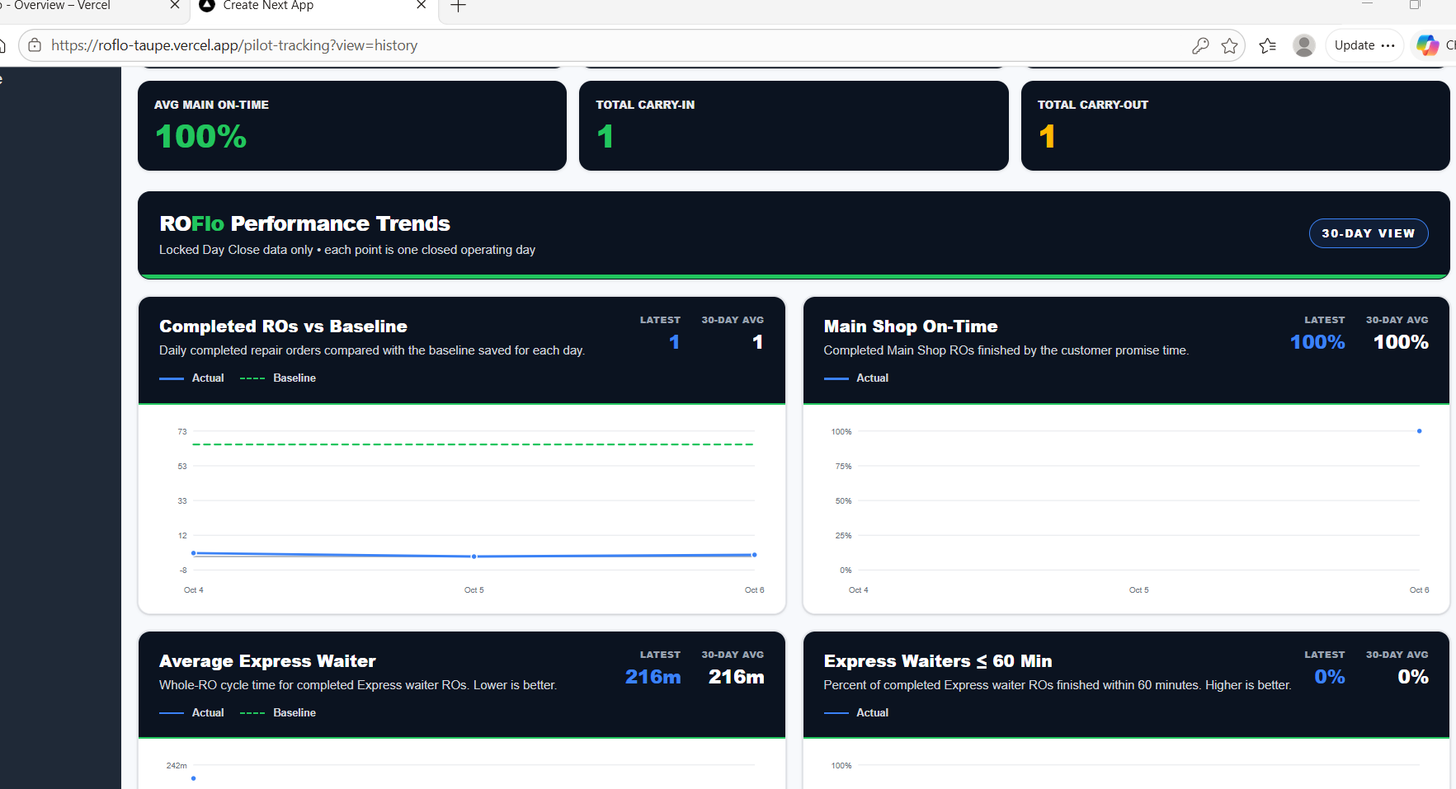Click the TOTAL CARRY-IN card value
The height and width of the screenshot is (789, 1456).
[x=605, y=136]
